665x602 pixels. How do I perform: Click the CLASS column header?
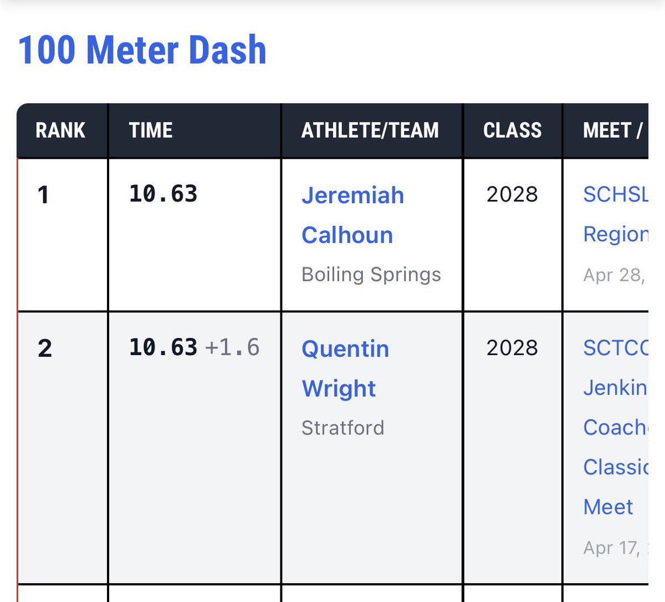coord(513,130)
